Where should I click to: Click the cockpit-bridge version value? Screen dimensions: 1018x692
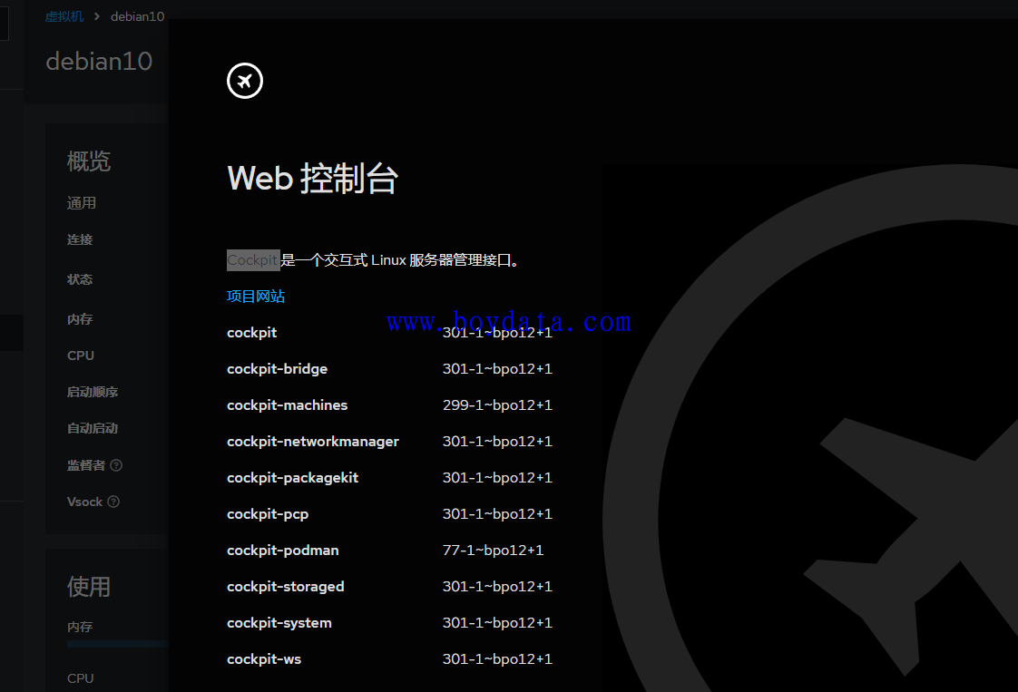[x=497, y=369]
